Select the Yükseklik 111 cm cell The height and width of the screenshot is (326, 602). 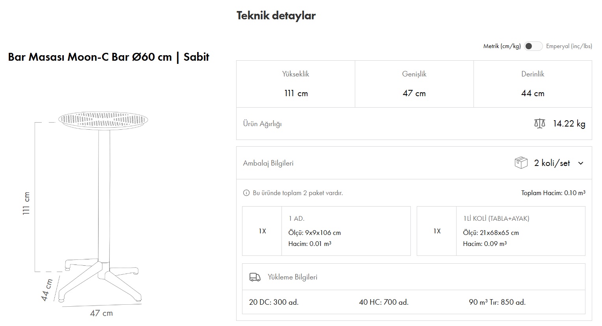click(x=295, y=84)
